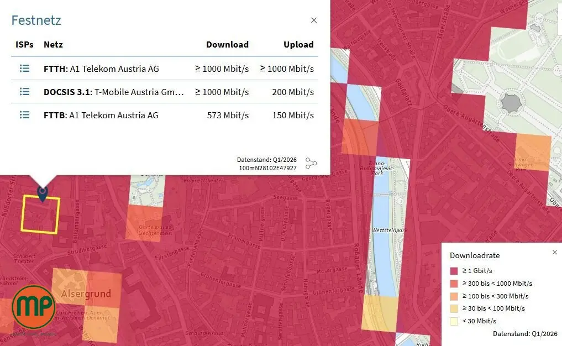Click the 150 Mbit/s upload value
The image size is (562, 346).
click(293, 116)
